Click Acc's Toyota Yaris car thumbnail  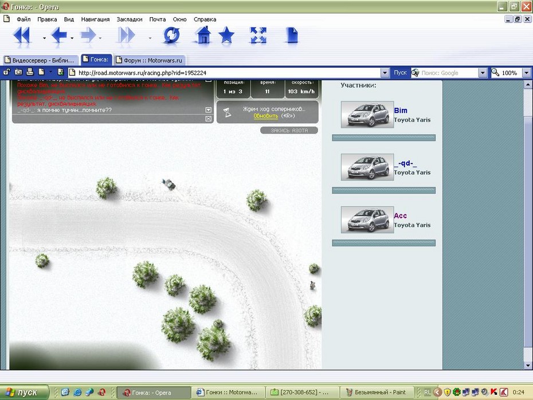pos(367,219)
